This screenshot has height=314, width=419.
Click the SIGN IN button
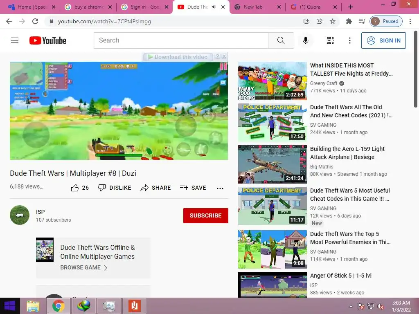tap(383, 40)
